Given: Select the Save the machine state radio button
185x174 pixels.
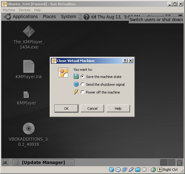Looking at the screenshot, I should (82, 76).
